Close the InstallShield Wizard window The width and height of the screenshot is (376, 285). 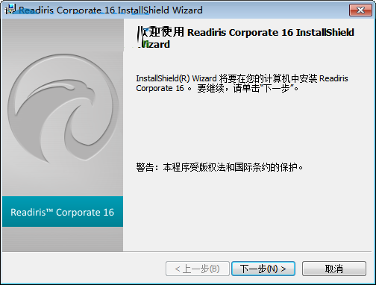pos(360,10)
